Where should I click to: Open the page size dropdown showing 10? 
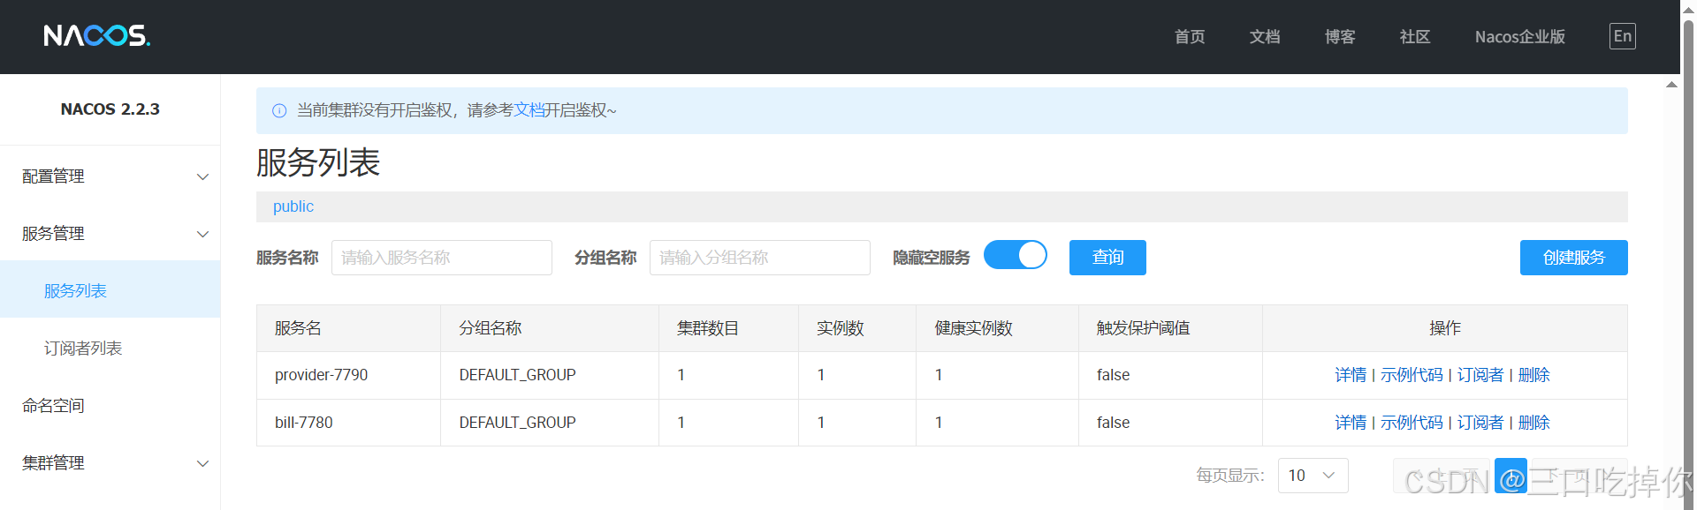1313,476
